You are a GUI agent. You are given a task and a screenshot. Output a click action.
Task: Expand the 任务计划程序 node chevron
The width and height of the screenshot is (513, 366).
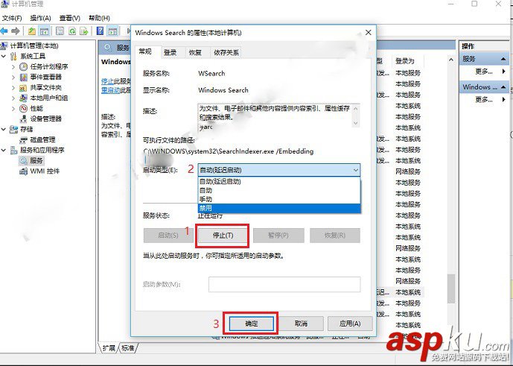(13, 66)
